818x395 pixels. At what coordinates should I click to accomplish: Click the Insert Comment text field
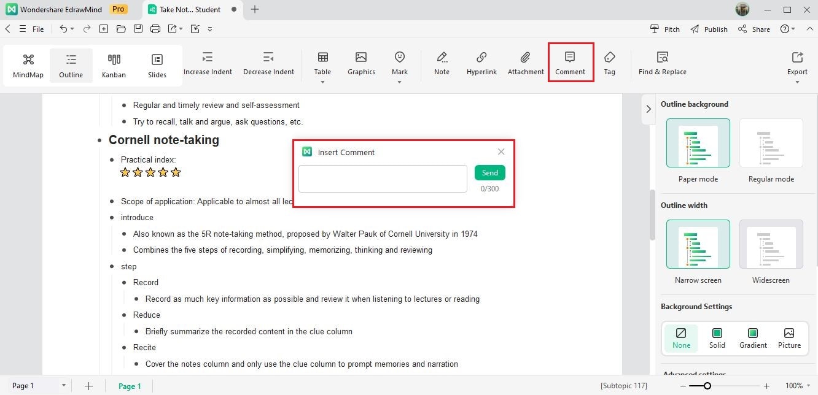coord(383,178)
